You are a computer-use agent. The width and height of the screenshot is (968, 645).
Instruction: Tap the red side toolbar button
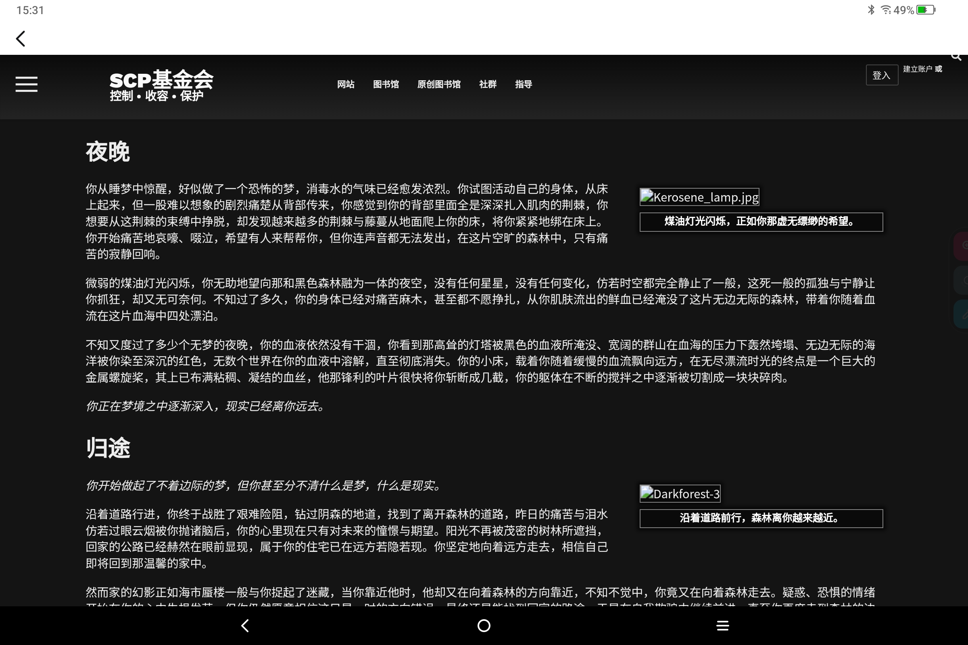962,246
